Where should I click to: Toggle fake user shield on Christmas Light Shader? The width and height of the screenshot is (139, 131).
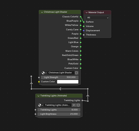(x=76, y=73)
